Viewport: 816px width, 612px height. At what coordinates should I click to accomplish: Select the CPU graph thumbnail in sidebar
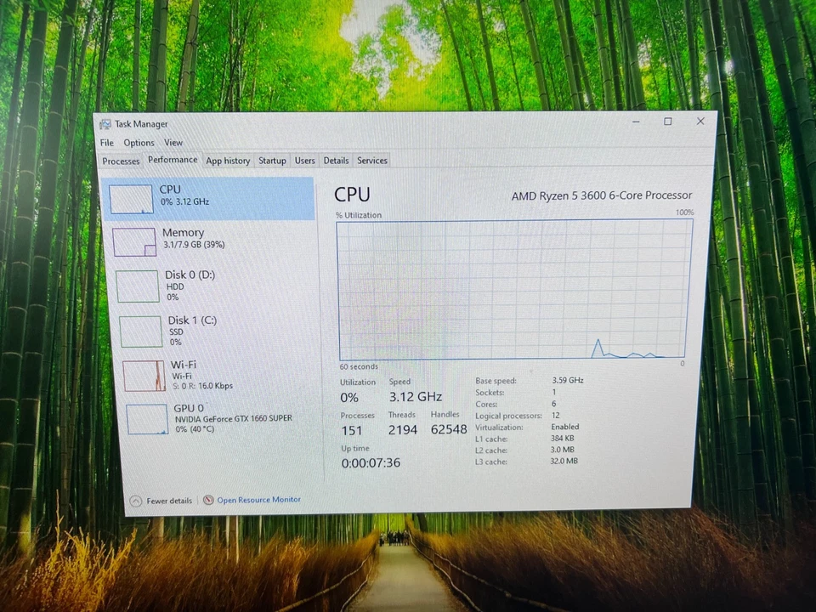pos(132,198)
